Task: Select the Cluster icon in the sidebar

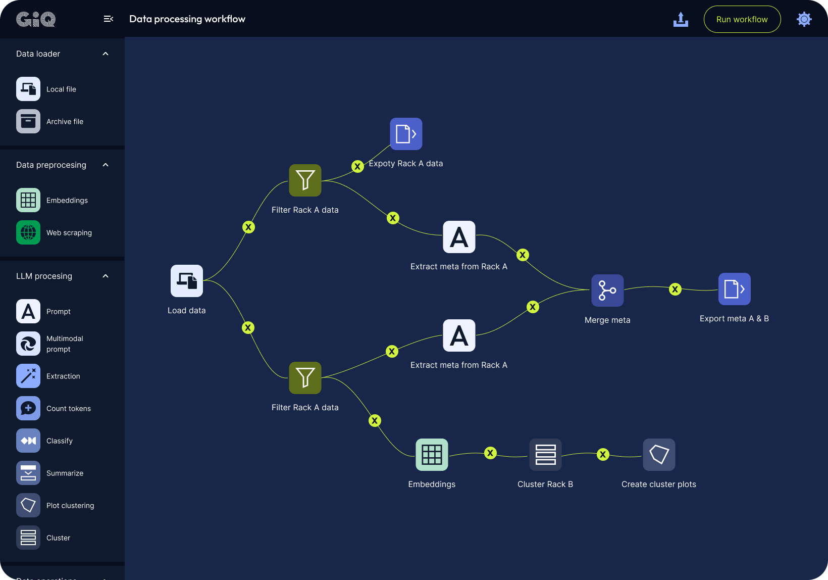Action: [x=28, y=538]
